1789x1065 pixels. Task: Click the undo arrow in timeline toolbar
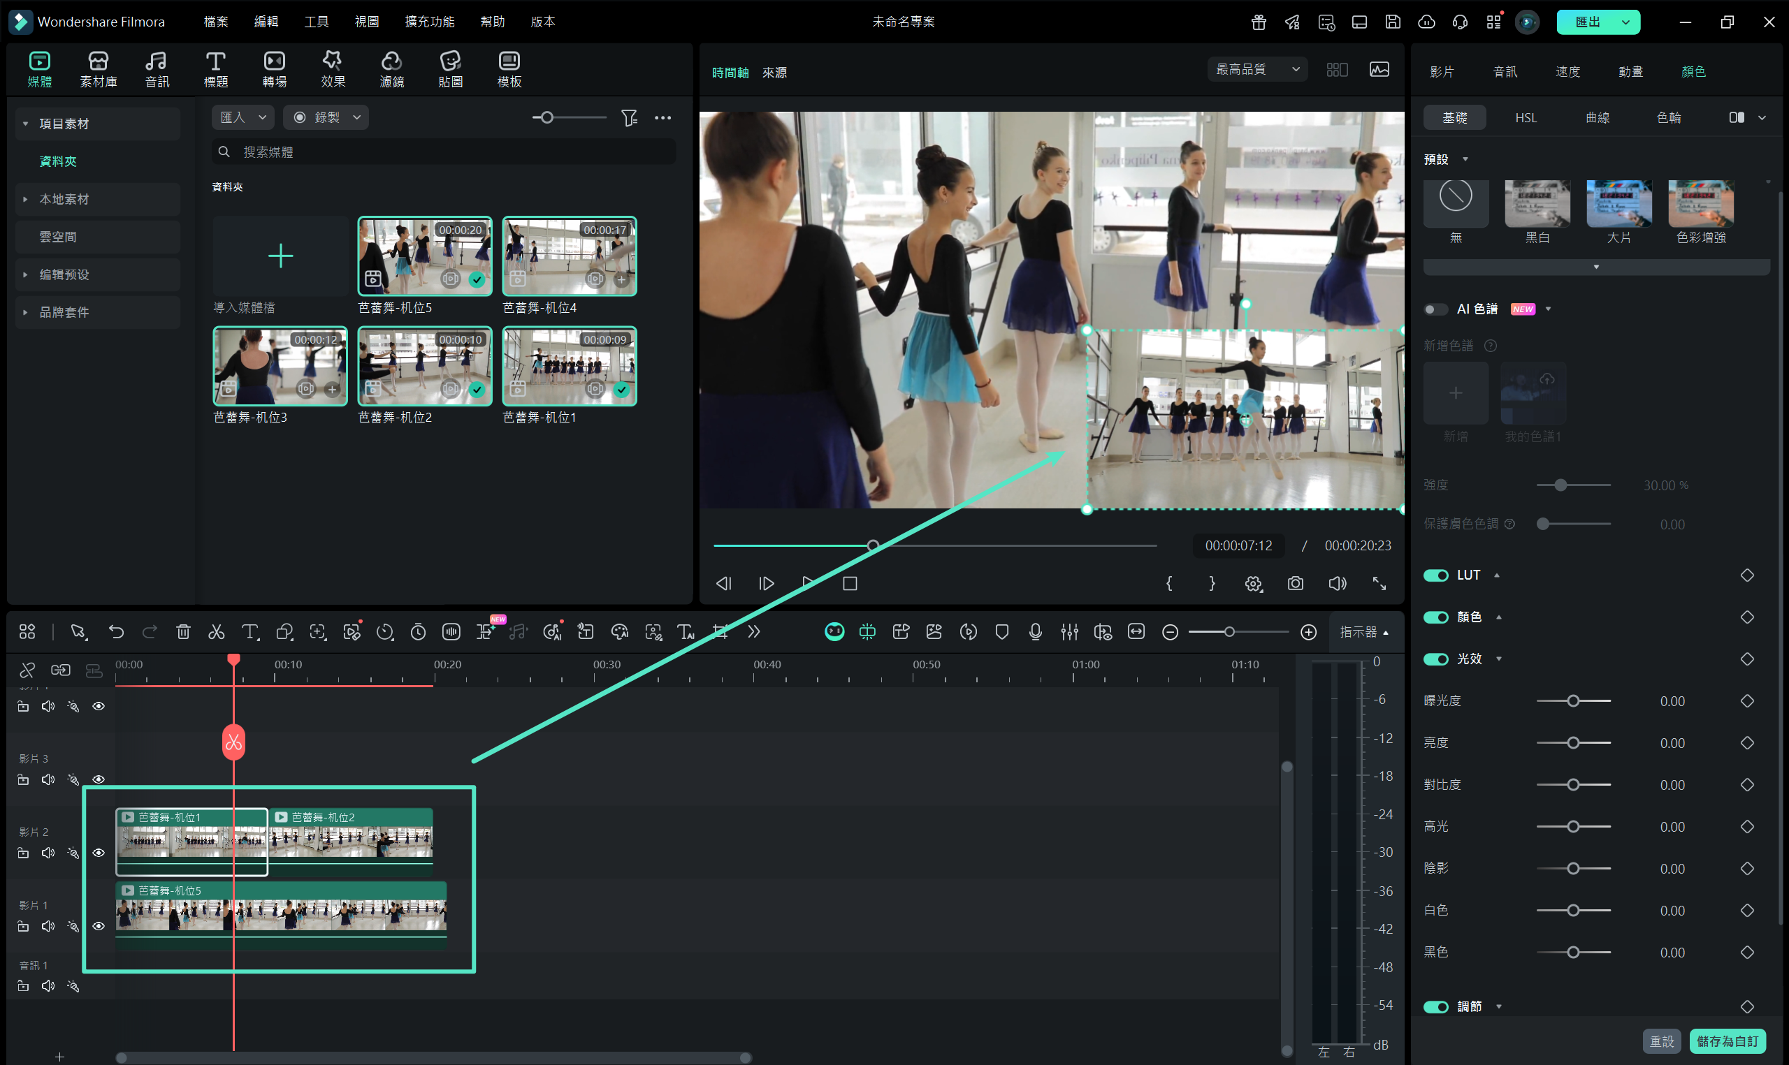pos(116,631)
